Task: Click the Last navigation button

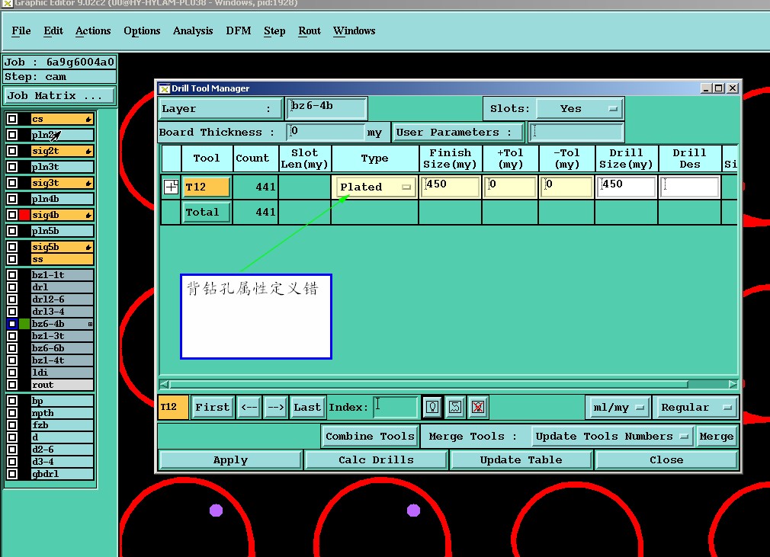Action: (307, 408)
